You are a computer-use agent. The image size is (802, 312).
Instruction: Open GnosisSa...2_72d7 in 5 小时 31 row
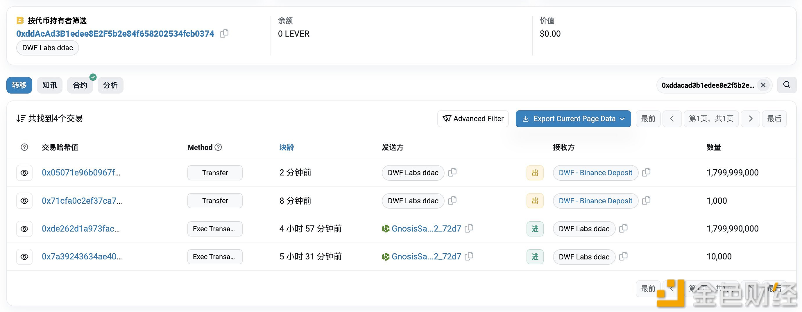tap(426, 257)
